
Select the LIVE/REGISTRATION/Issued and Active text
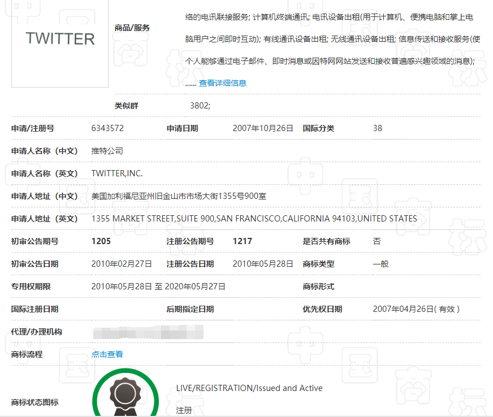click(249, 388)
